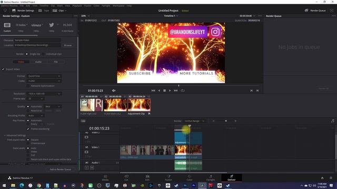Open Render Queue options three-dot menu
Viewport: 337px width, 189px height.
pyautogui.click(x=333, y=16)
